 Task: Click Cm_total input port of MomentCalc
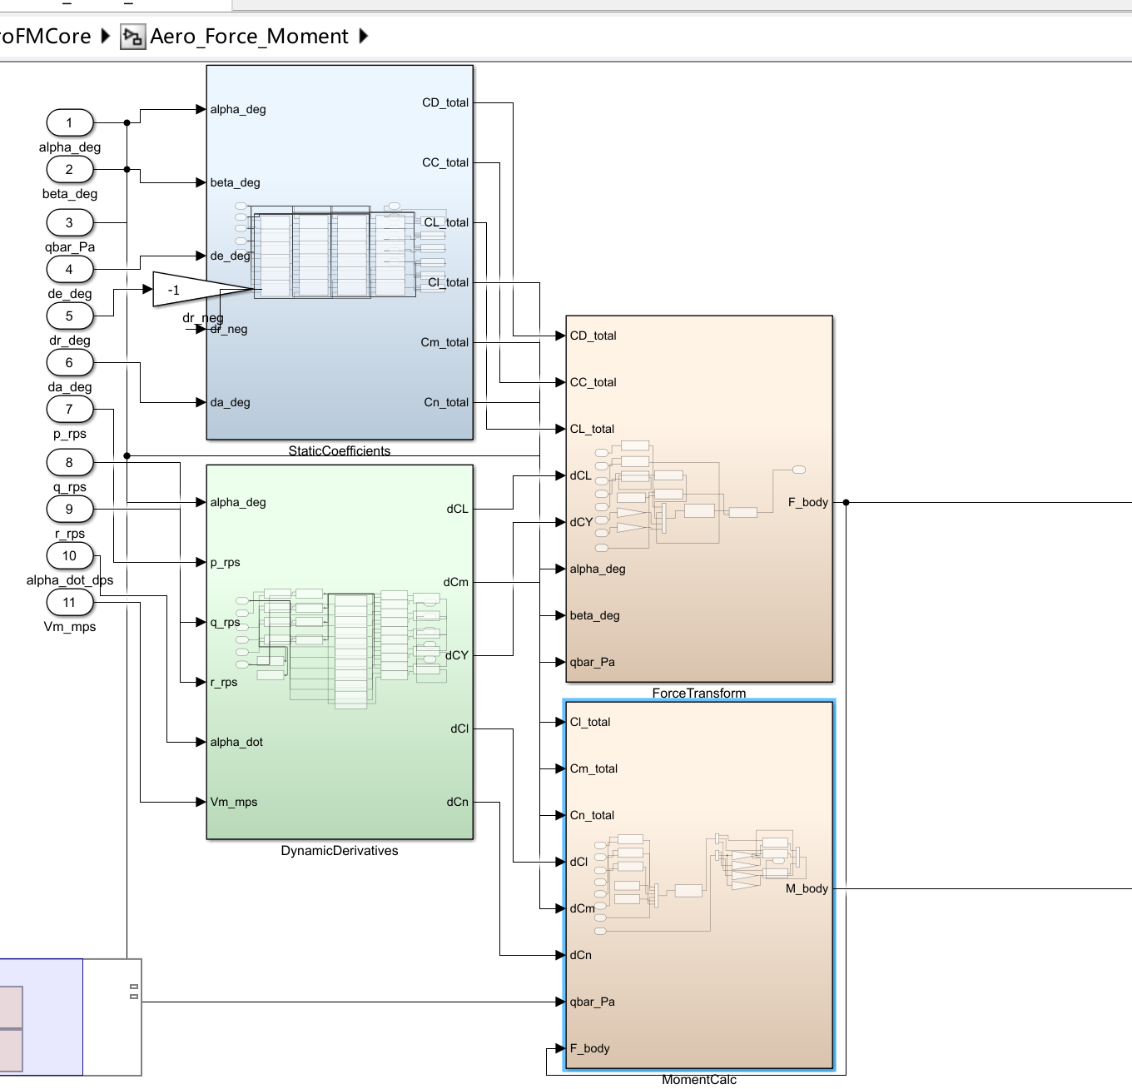tap(593, 769)
